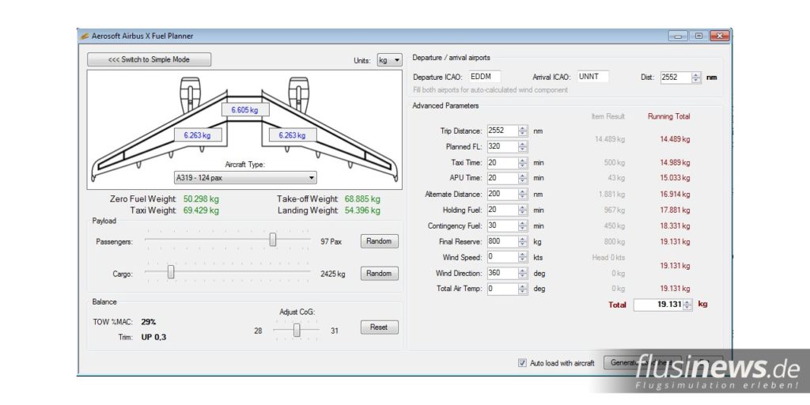The image size is (810, 405).
Task: Click the left wing tank 6.263 kg field
Action: [x=197, y=135]
